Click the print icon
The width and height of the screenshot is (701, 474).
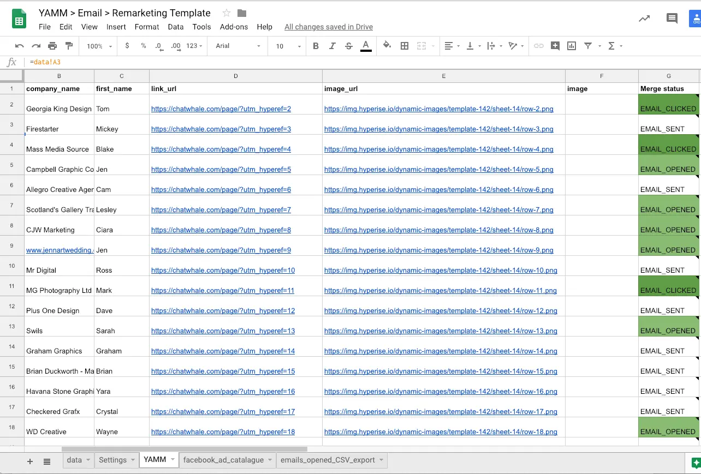click(52, 46)
